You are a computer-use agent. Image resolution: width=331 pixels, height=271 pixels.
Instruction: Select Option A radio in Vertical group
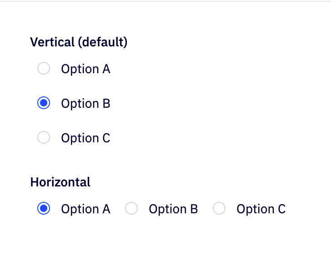point(43,69)
